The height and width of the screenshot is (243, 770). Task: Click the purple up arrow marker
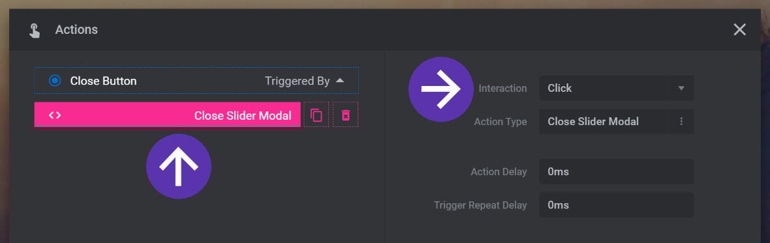179,167
